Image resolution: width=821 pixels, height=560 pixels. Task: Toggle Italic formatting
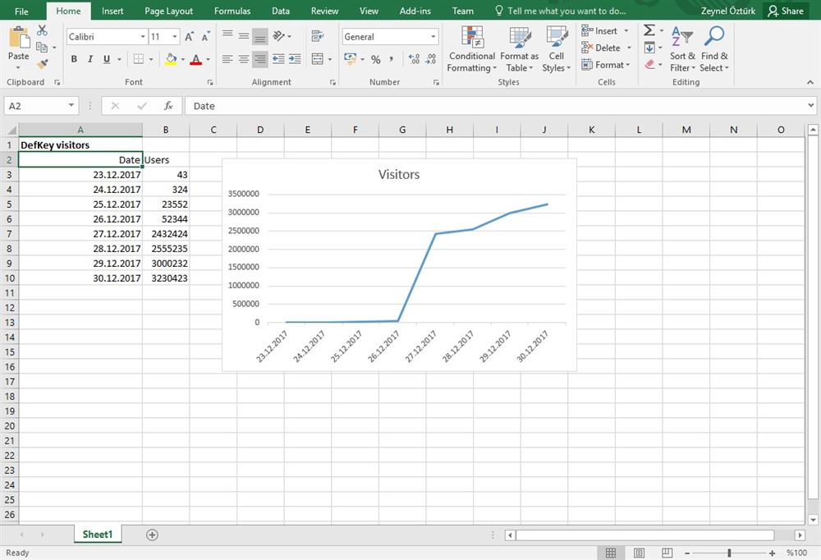tap(90, 59)
